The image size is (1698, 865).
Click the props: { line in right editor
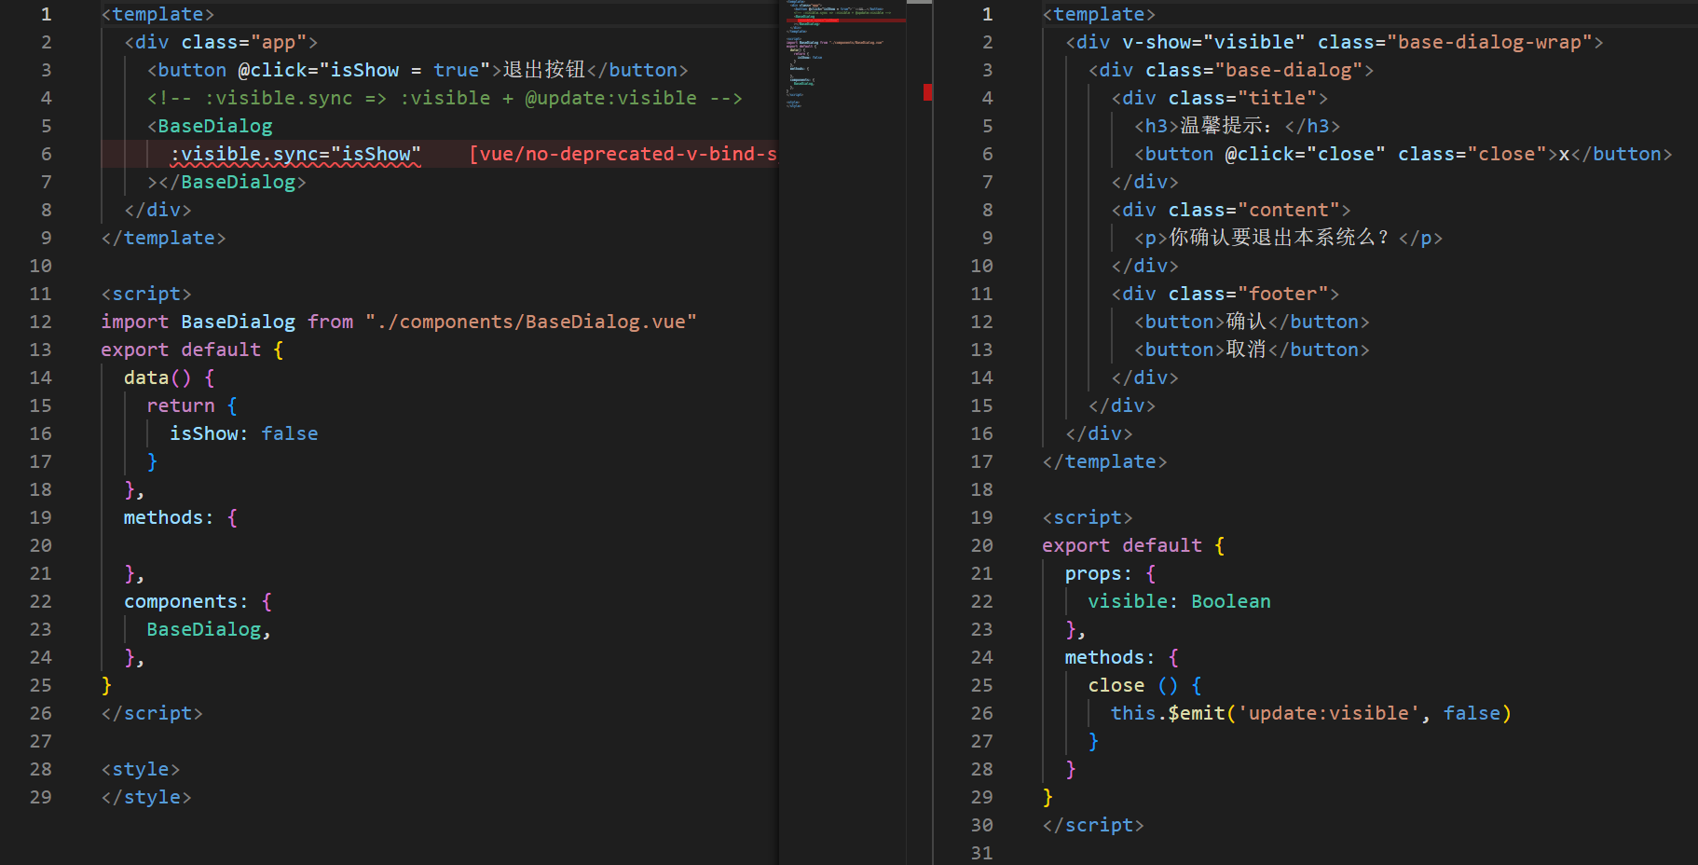[1111, 573]
